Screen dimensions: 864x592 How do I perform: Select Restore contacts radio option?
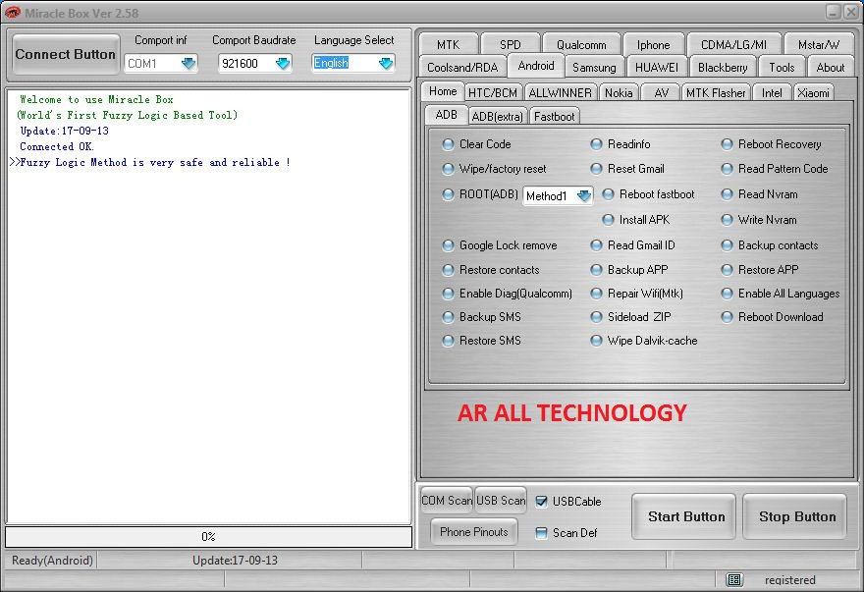coord(448,270)
